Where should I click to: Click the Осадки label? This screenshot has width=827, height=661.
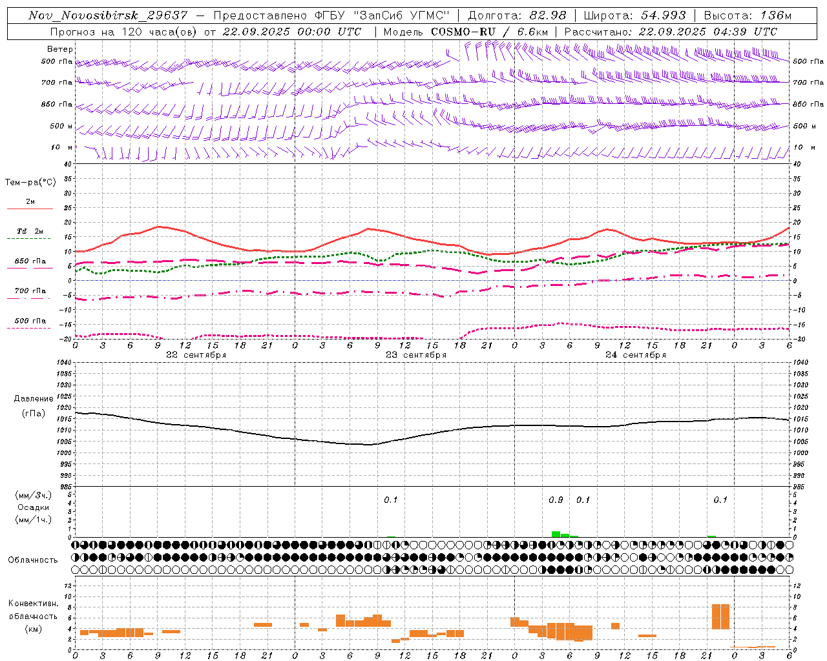click(x=33, y=507)
